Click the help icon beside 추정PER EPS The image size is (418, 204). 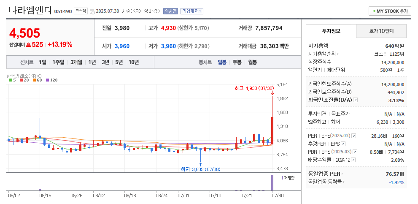343,144
